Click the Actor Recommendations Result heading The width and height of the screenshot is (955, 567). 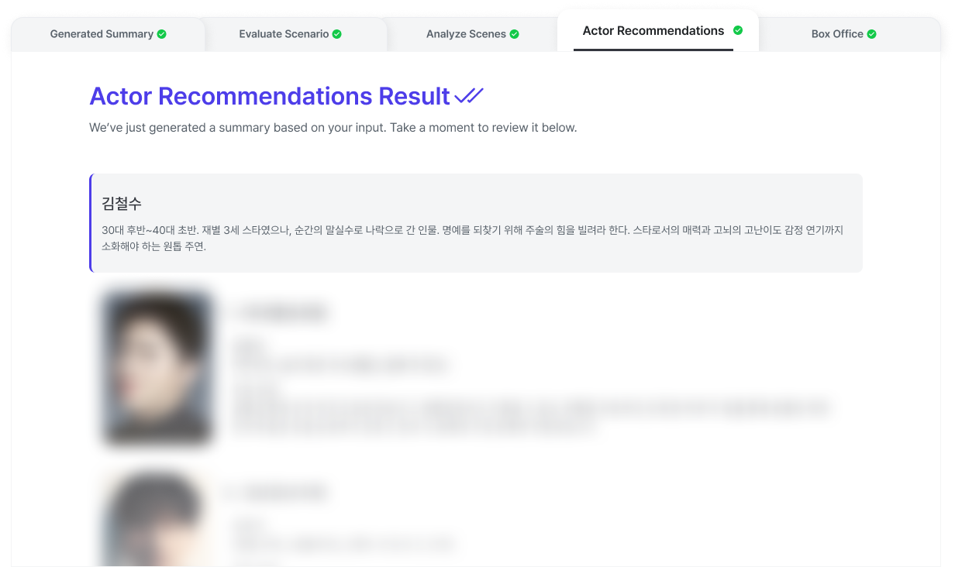click(270, 96)
